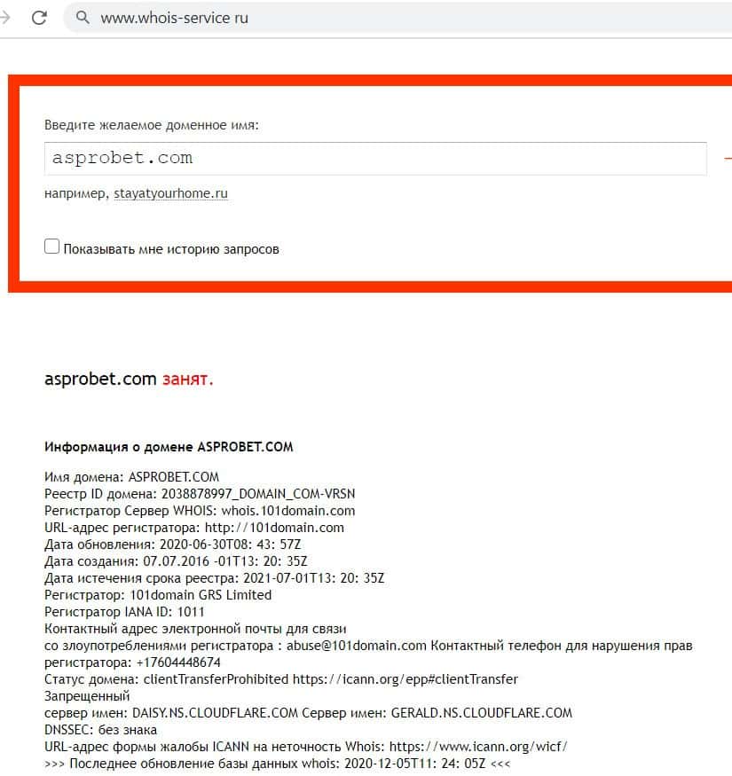Click the 'Введите желаемое доменное имя' label
Image resolution: width=732 pixels, height=776 pixels.
click(152, 125)
